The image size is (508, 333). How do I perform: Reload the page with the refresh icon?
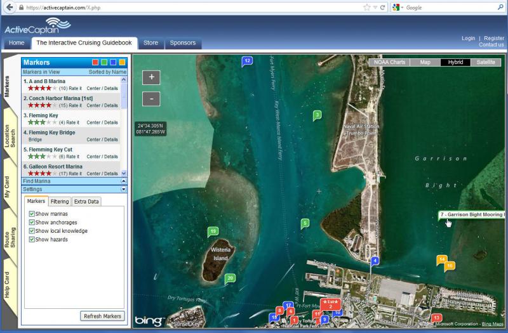(383, 8)
